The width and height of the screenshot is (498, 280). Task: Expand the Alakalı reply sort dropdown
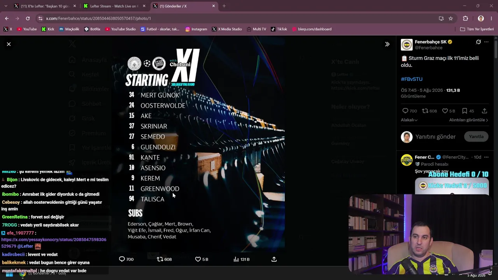pyautogui.click(x=409, y=120)
